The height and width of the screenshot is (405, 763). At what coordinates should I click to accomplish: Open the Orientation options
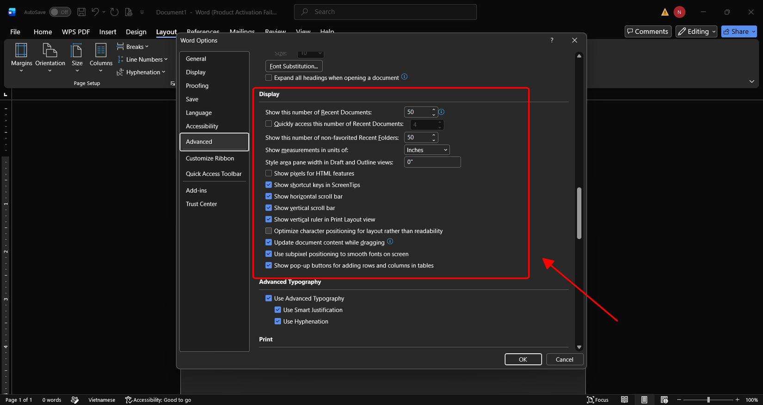tap(50, 57)
